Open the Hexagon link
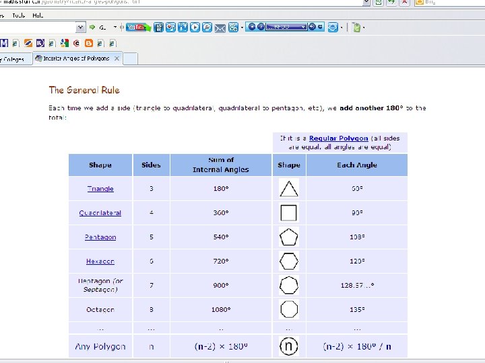Viewport: 485px width, 363px height. (100, 261)
